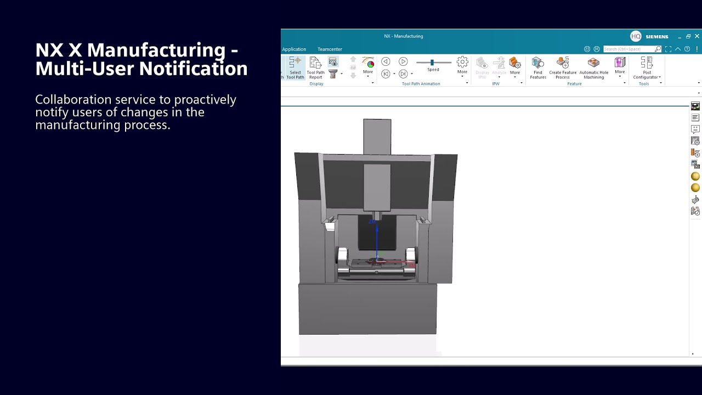Open the Tool Path Report
The image size is (702, 395).
coord(315,67)
